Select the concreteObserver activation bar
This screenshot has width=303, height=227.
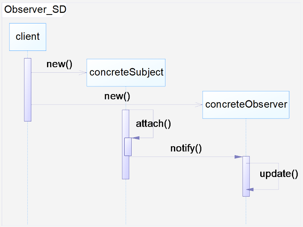246,176
